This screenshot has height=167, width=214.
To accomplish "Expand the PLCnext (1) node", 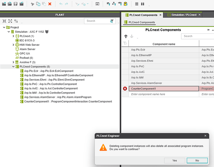I will [13, 36].
